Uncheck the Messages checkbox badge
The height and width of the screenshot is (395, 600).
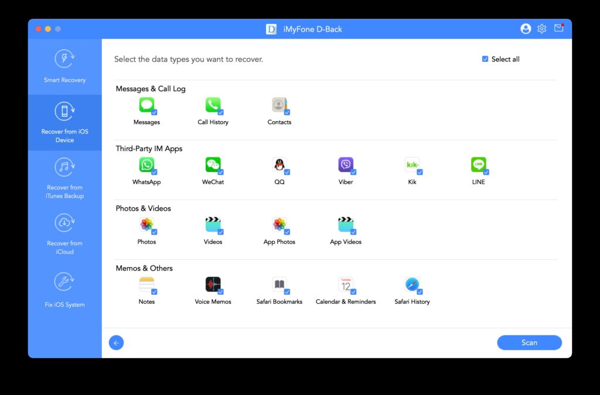[154, 112]
